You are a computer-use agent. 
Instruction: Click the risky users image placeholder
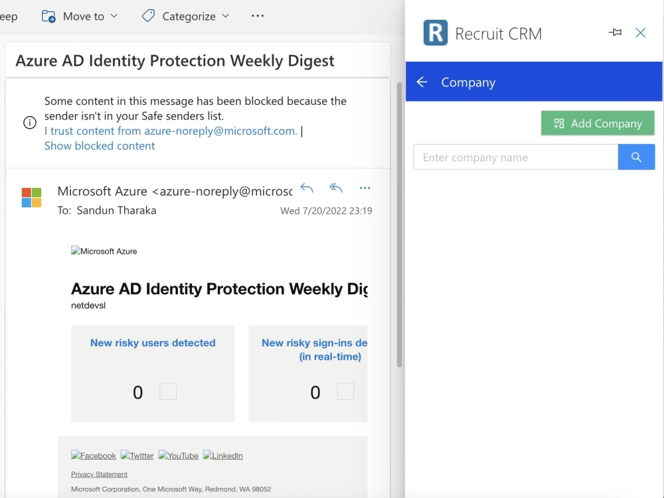168,391
